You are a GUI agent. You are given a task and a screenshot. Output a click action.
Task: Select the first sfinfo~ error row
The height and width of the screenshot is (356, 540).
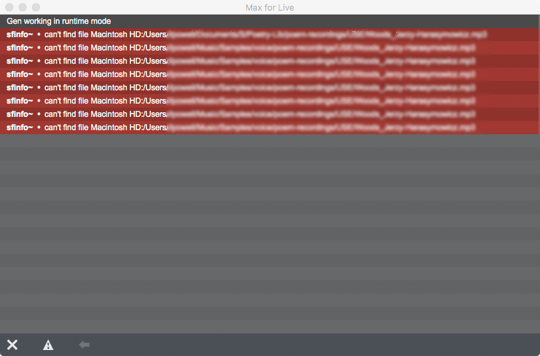[x=270, y=35]
